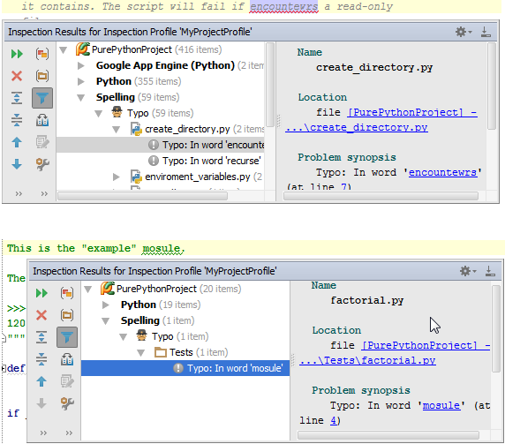Close the upper inspection results with red X
This screenshot has height=444, width=505.
pyautogui.click(x=17, y=76)
